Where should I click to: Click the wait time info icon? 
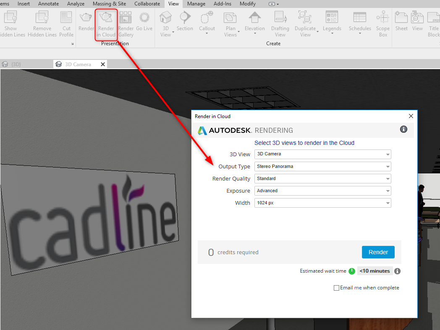click(397, 271)
